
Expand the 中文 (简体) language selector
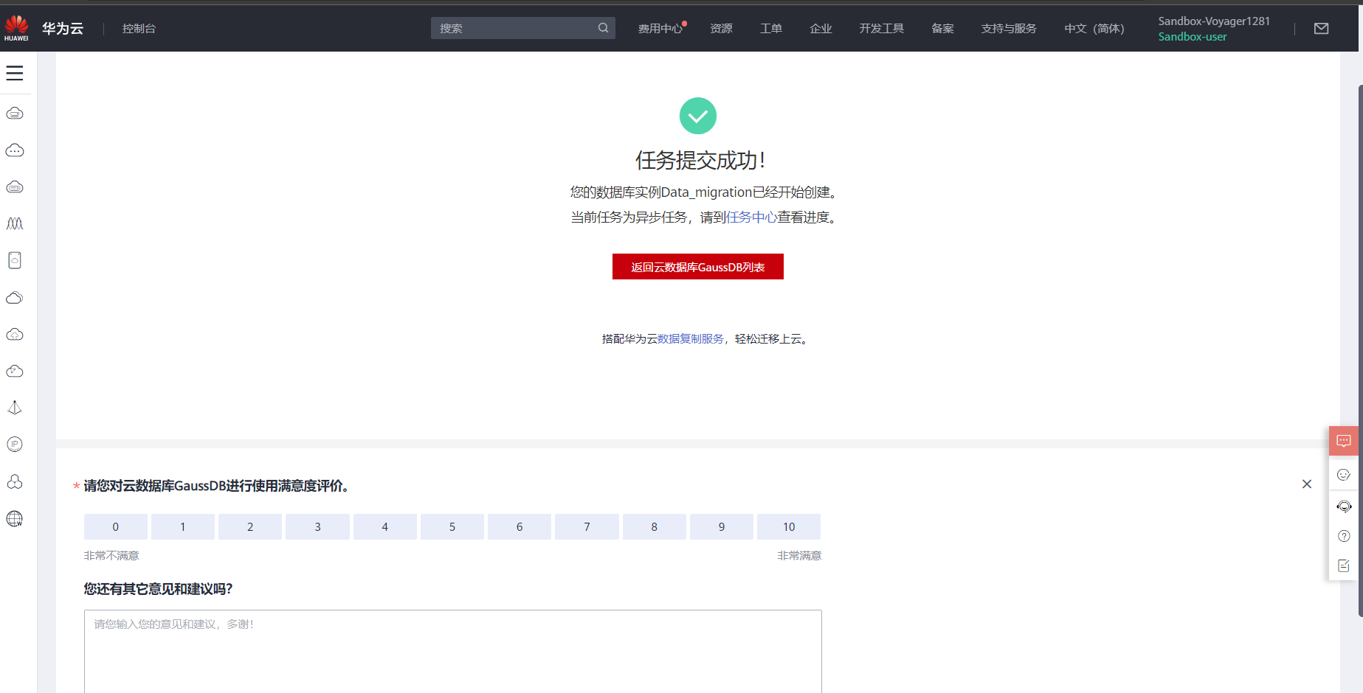coord(1094,29)
